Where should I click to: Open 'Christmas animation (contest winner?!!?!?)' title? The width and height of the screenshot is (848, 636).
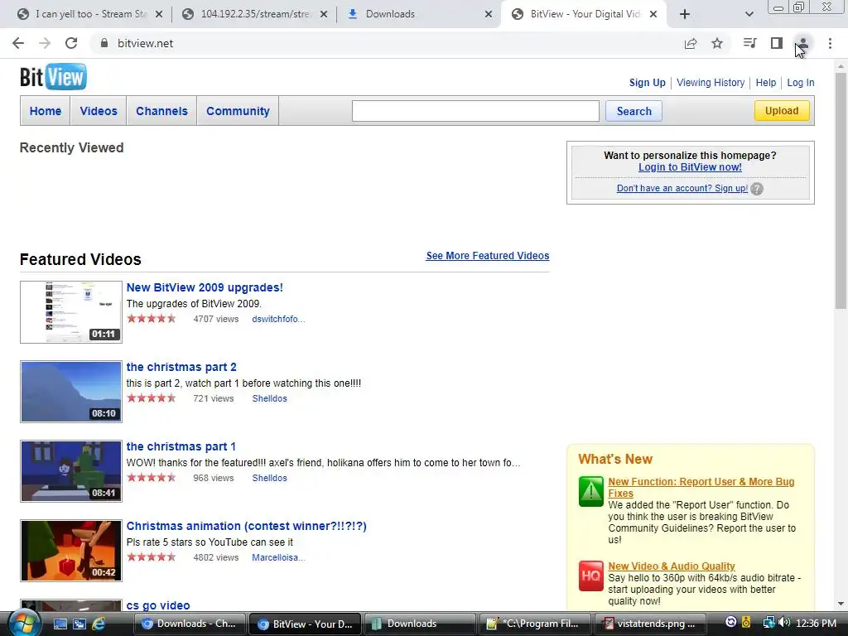[x=246, y=526]
